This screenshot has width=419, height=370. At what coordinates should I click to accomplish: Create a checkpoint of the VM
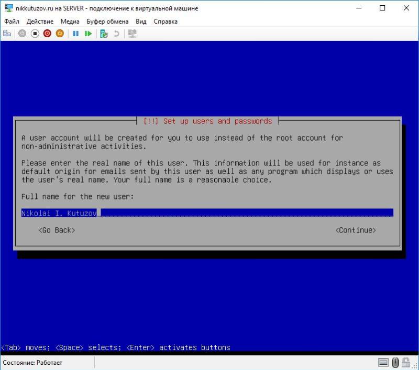pos(102,33)
